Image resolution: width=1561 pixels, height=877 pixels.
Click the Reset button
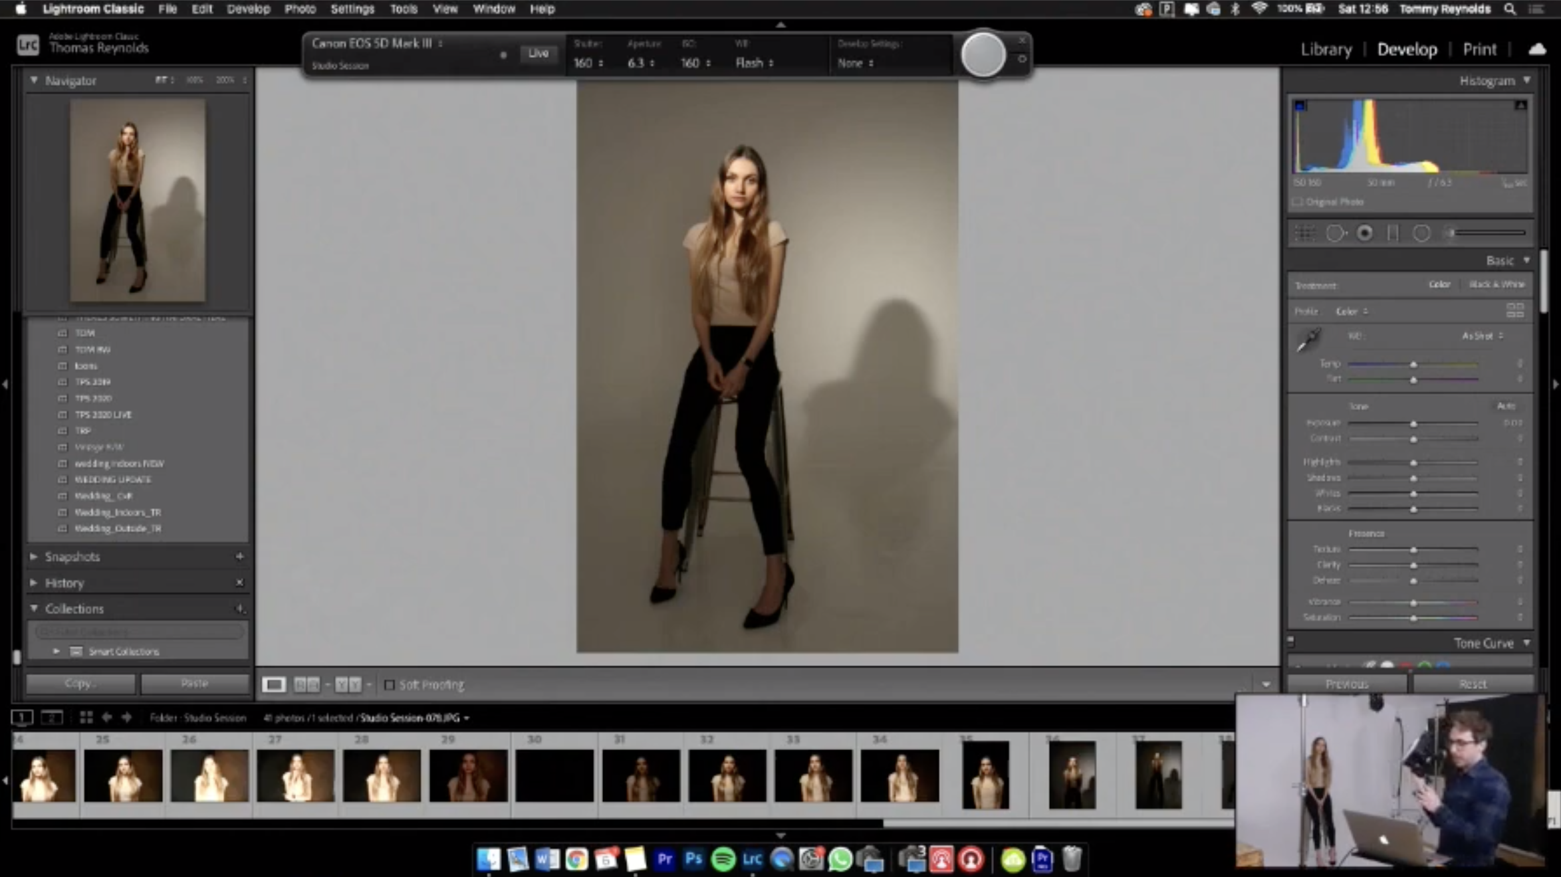click(1472, 684)
